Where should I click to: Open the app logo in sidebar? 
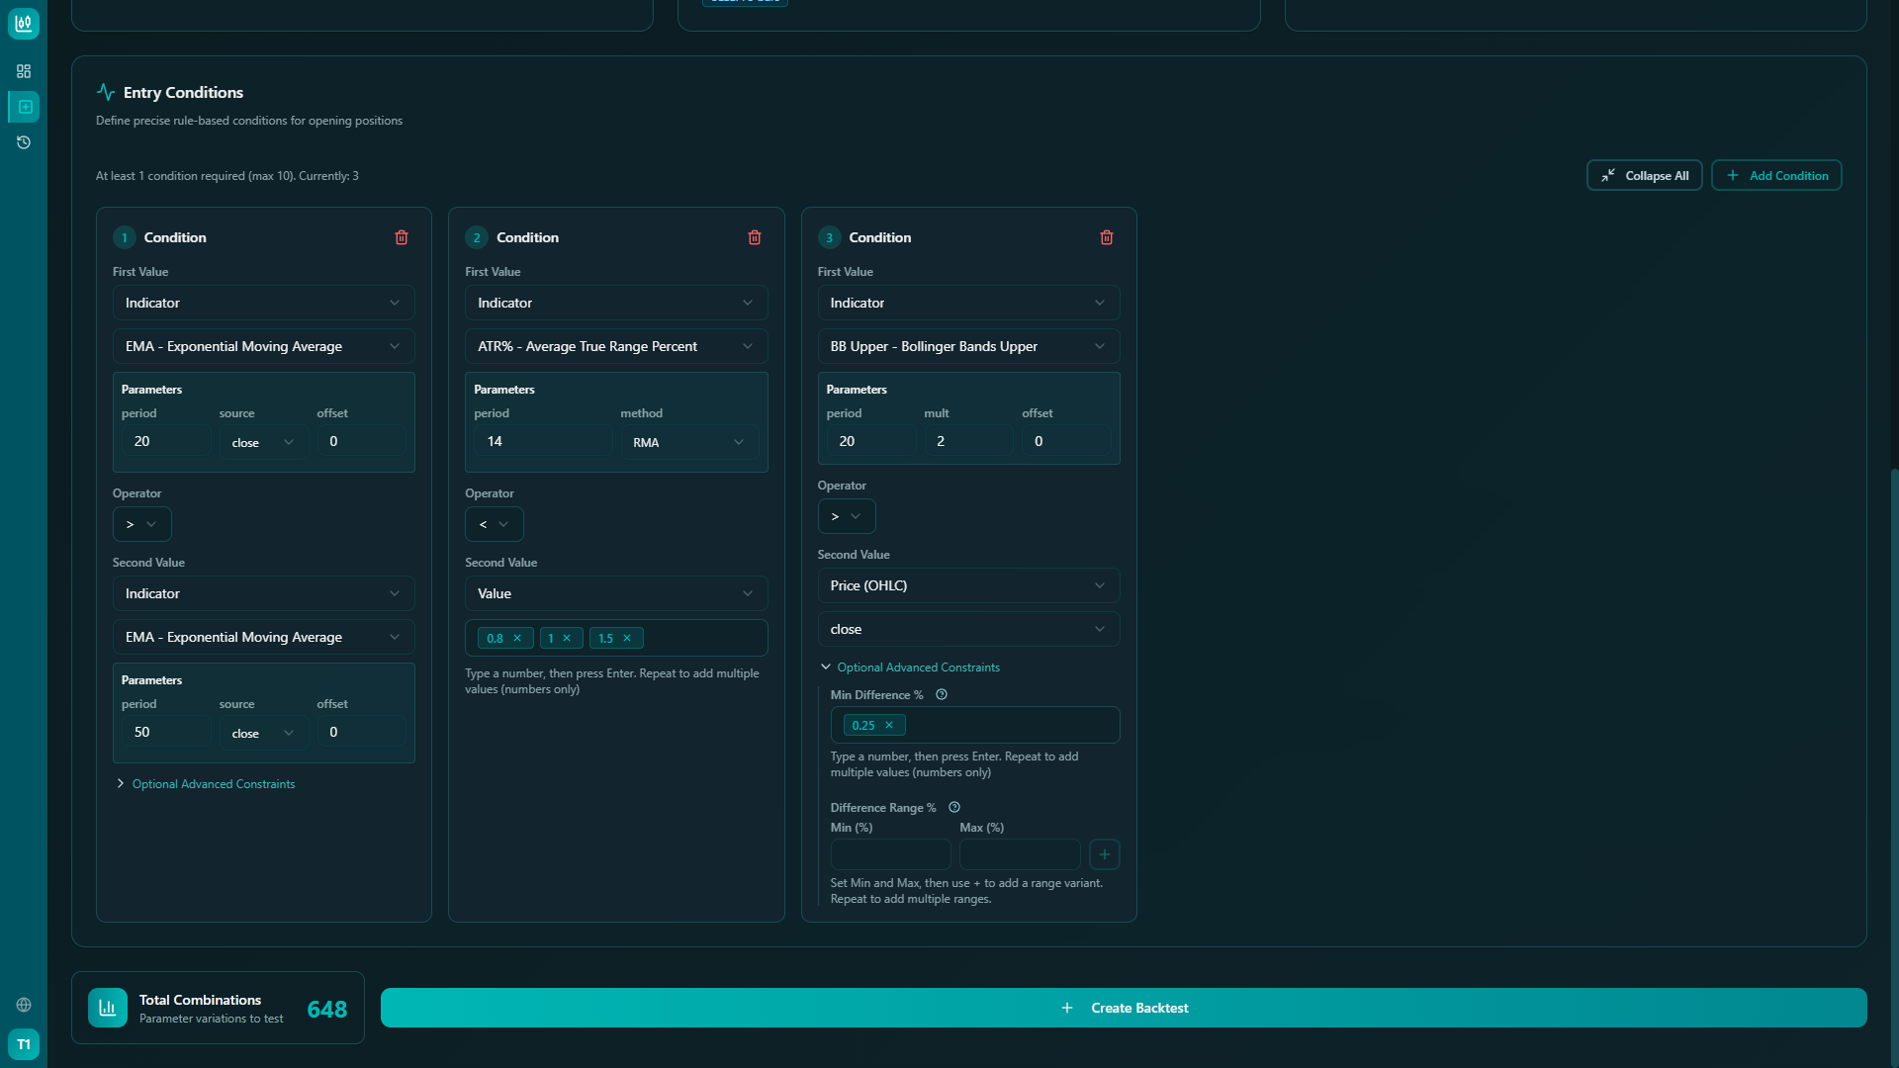(x=24, y=23)
